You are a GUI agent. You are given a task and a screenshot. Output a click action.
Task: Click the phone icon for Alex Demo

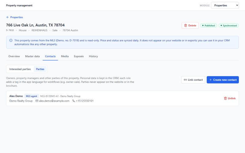[74, 101]
